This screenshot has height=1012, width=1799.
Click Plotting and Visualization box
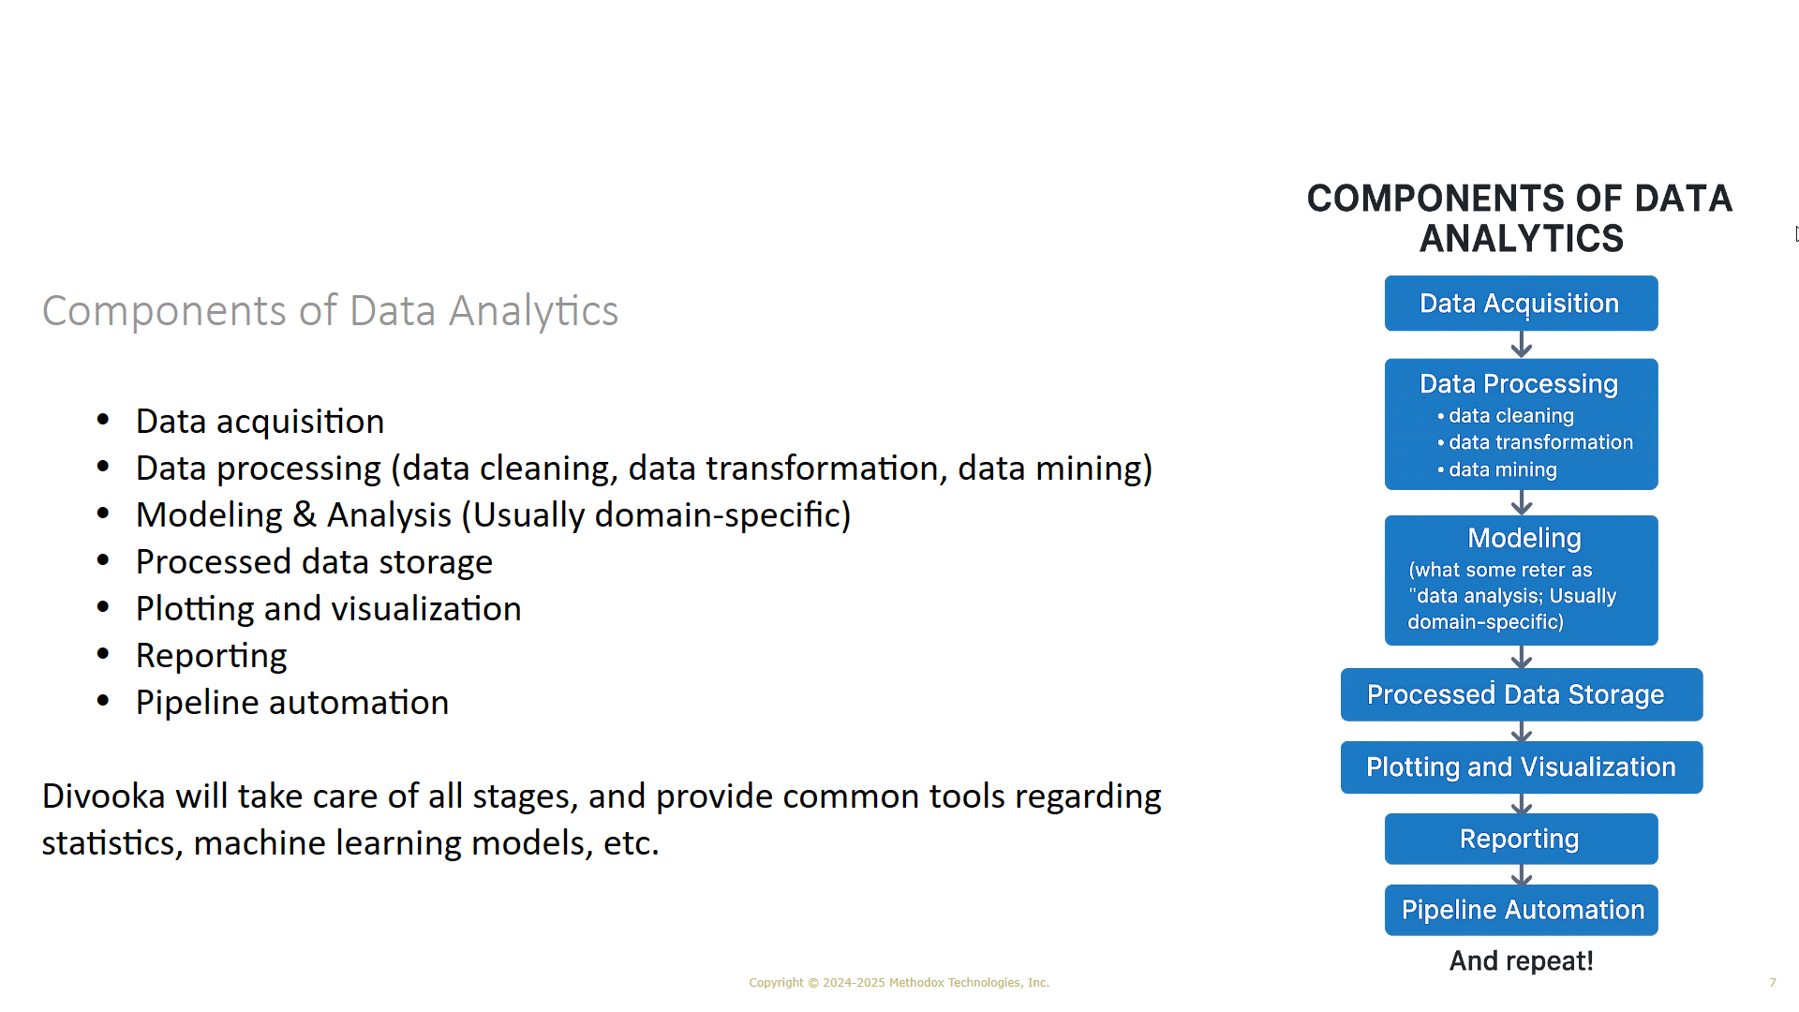tap(1521, 767)
